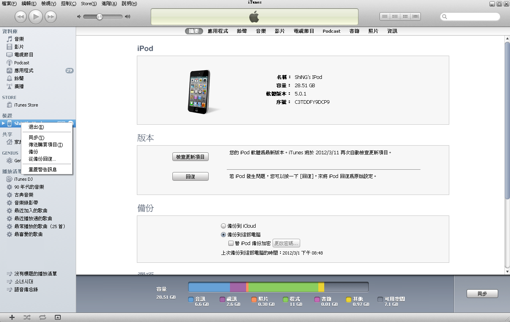
Task: Click 更改密碼 button
Action: [x=286, y=243]
